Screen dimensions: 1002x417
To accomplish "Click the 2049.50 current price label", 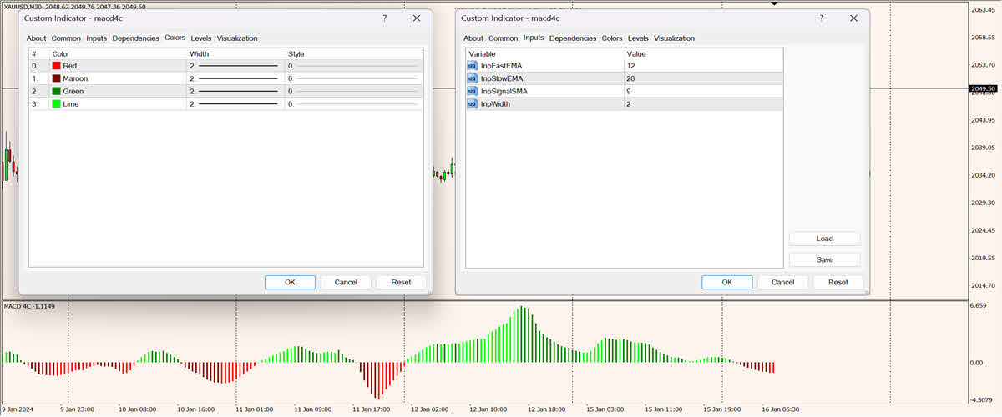I will (x=984, y=88).
